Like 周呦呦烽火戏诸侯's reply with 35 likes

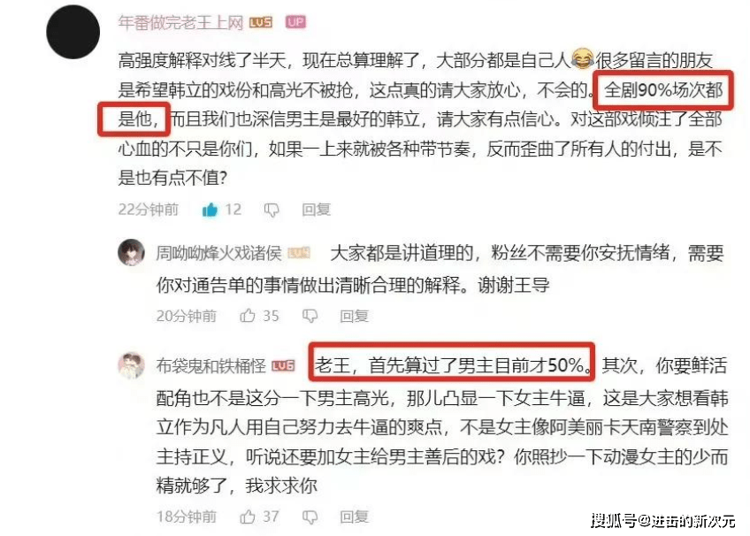click(248, 316)
